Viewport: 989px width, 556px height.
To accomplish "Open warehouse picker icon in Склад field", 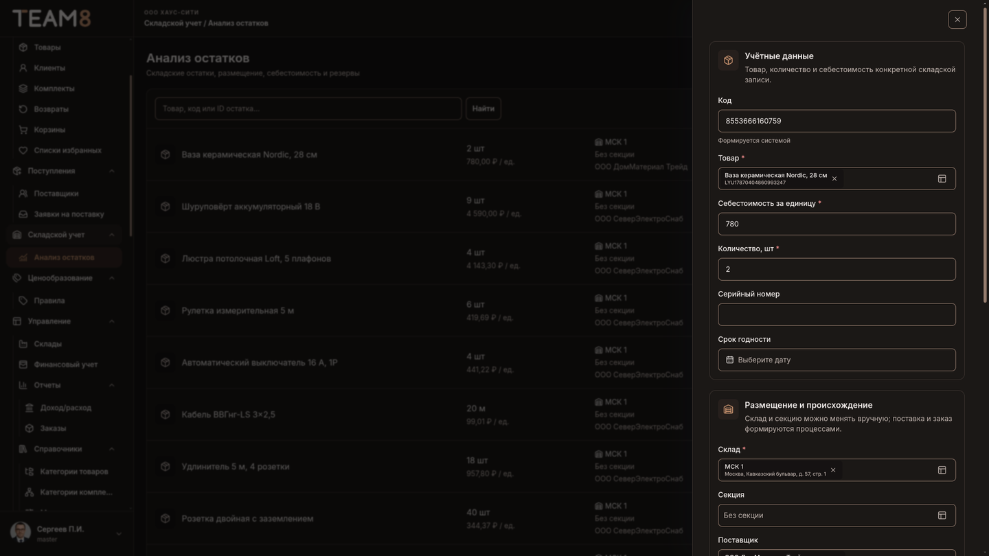I will pos(942,470).
